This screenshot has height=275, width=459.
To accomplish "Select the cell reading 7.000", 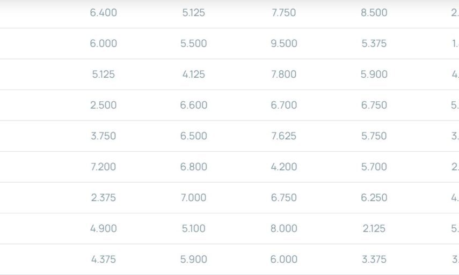I will pyautogui.click(x=193, y=198).
